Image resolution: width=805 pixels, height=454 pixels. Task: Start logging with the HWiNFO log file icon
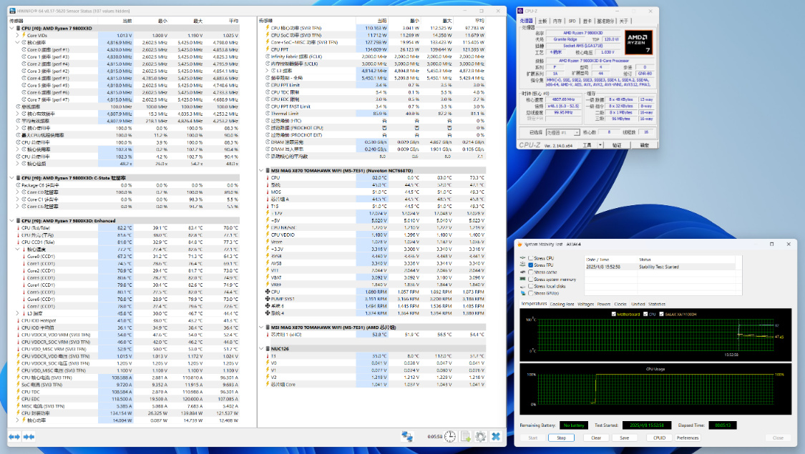point(465,436)
